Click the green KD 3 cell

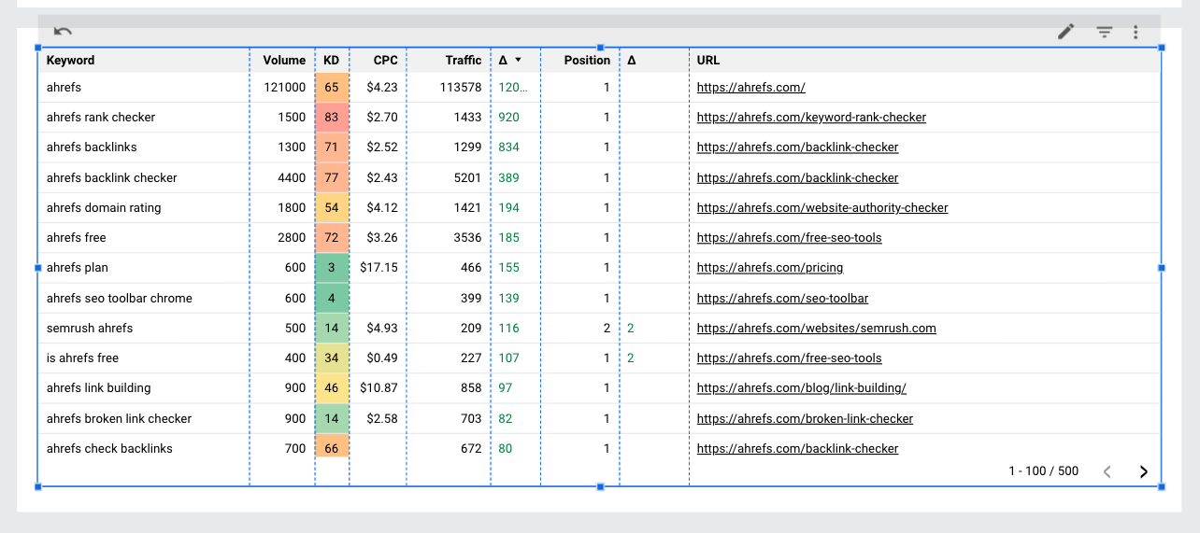[332, 268]
